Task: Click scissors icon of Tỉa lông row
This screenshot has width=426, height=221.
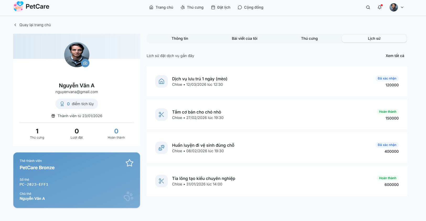Action: coord(161,181)
